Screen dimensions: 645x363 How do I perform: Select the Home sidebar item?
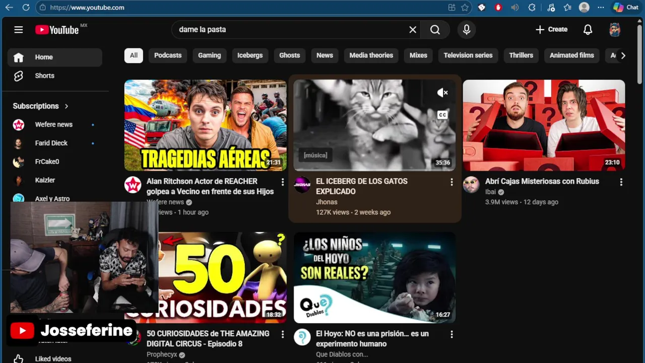(x=55, y=57)
